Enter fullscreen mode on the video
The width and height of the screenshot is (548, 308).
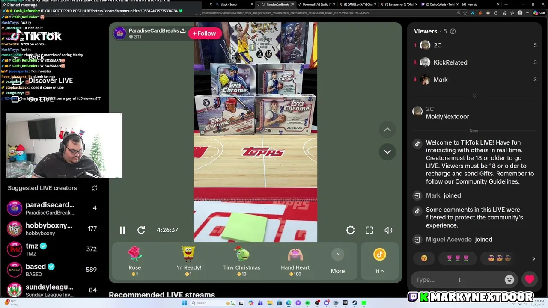pyautogui.click(x=369, y=230)
